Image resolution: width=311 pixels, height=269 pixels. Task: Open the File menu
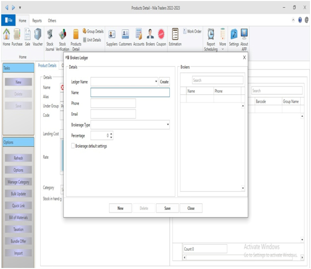[8, 20]
